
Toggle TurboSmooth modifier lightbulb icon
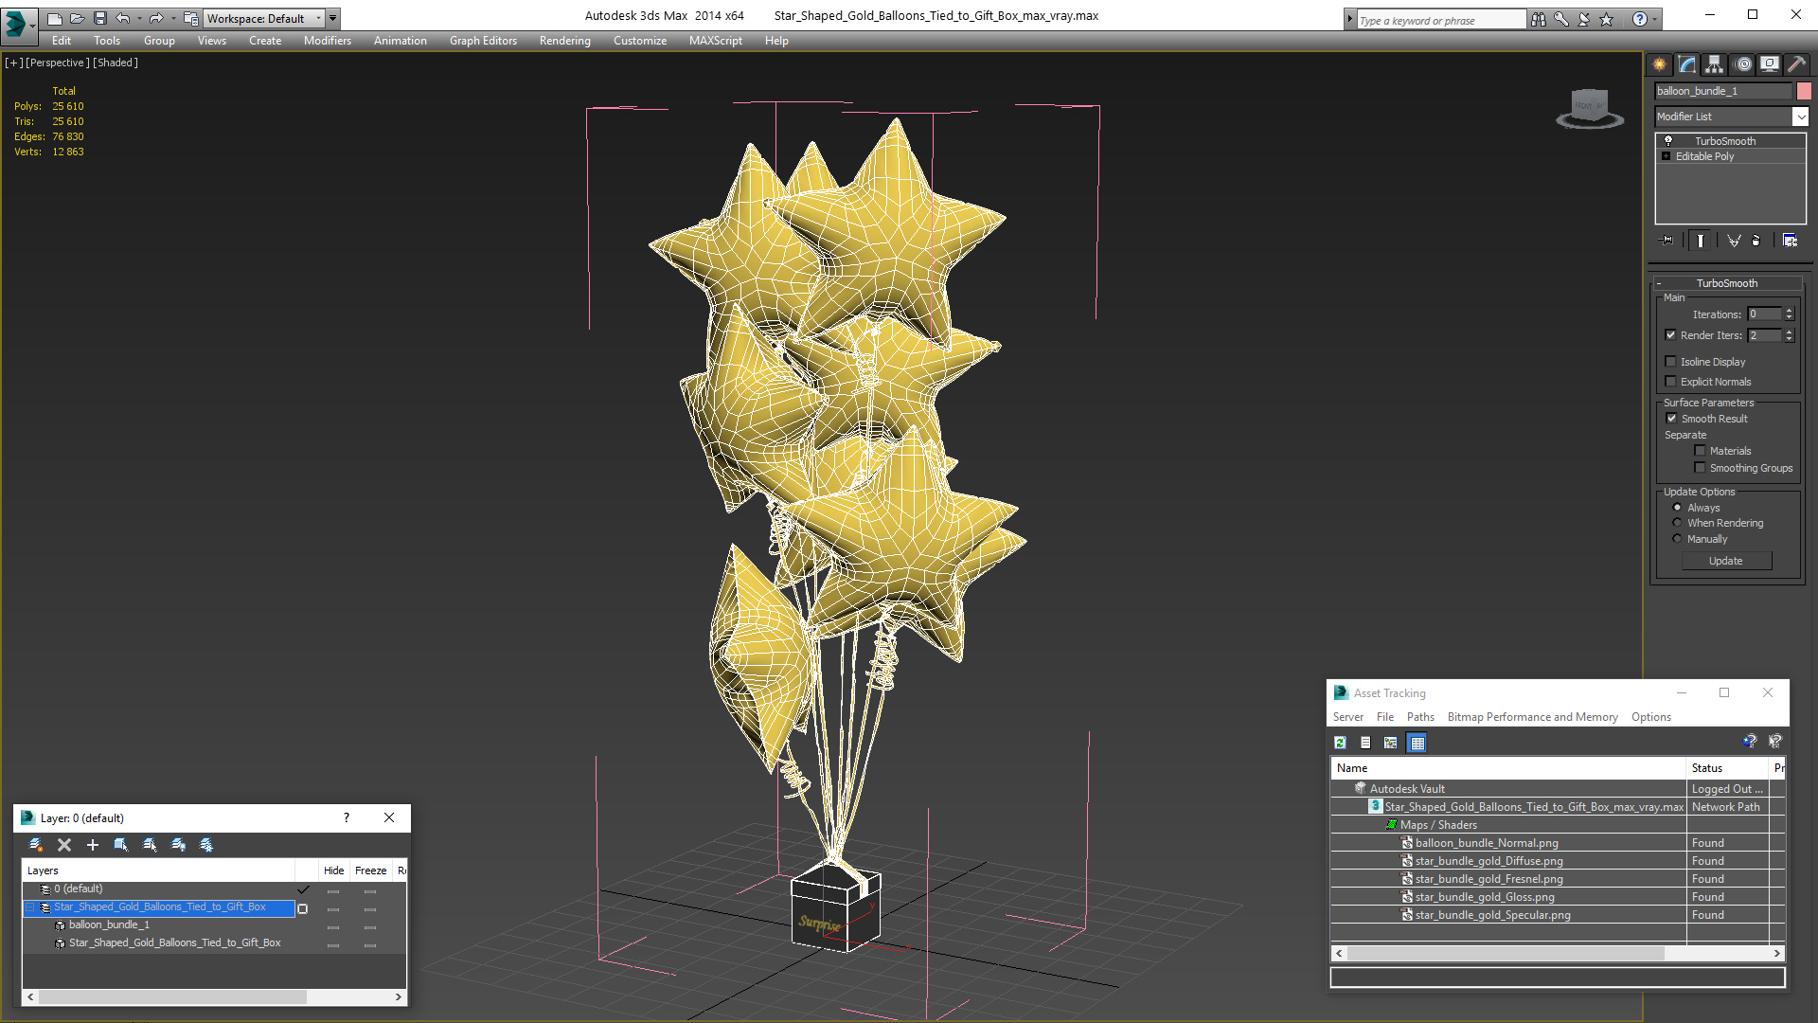coord(1668,140)
